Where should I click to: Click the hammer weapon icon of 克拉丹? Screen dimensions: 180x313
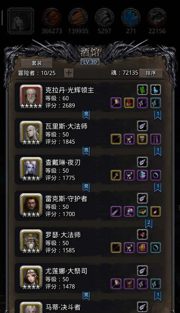pyautogui.click(x=116, y=103)
